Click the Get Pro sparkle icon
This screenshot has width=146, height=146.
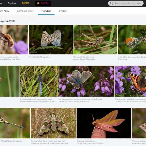38,3
